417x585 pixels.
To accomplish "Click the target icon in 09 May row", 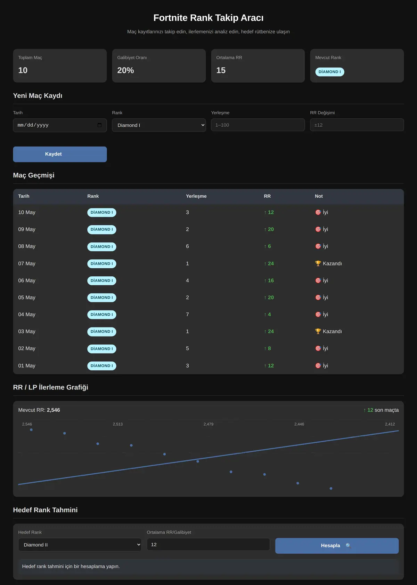I will (318, 229).
